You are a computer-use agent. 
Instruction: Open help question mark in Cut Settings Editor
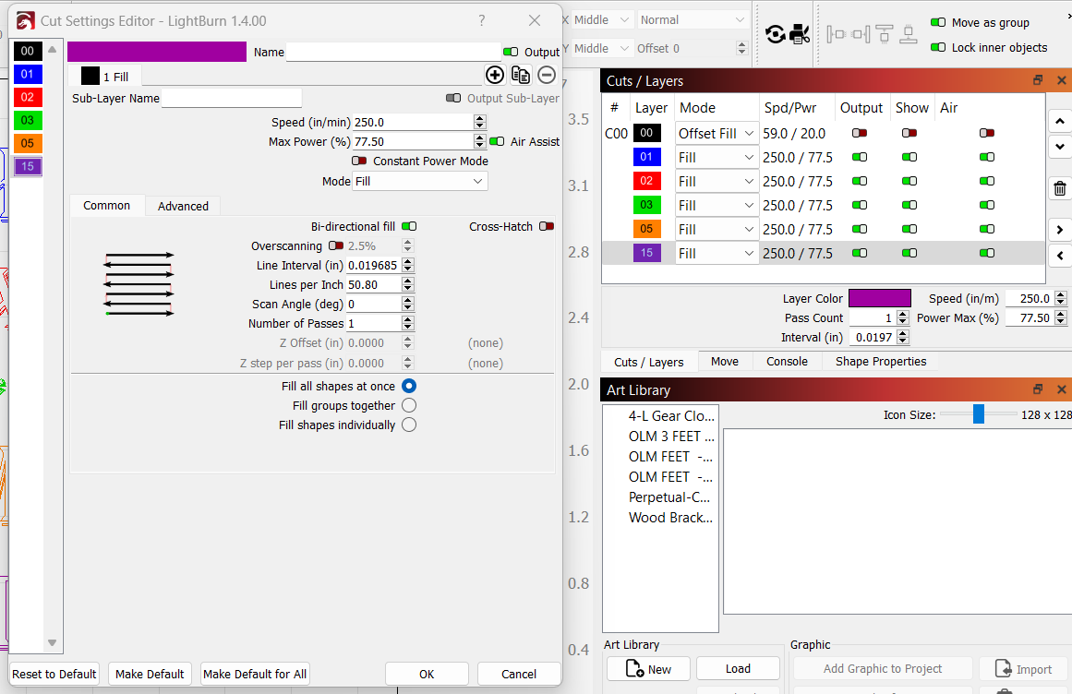(482, 20)
